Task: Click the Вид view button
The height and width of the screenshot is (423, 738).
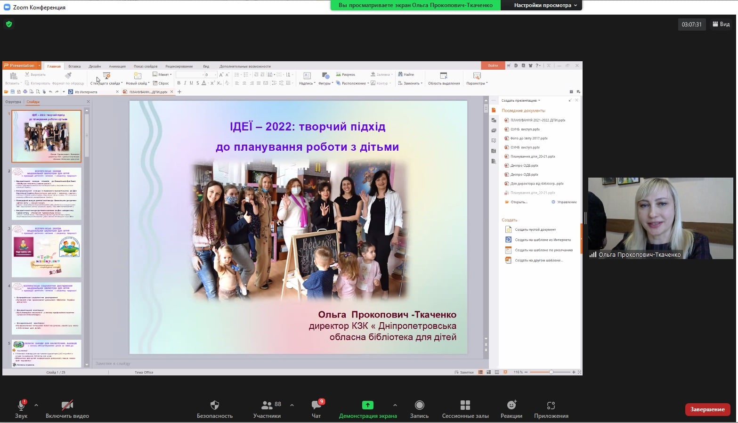Action: pyautogui.click(x=722, y=24)
